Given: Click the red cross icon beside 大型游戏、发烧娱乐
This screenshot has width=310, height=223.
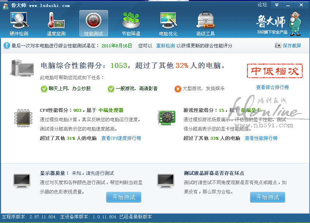Looking at the screenshot, I should pos(178,89).
